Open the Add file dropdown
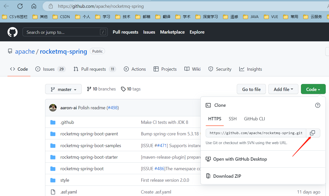Image resolution: width=329 pixels, height=196 pixels. tap(283, 89)
